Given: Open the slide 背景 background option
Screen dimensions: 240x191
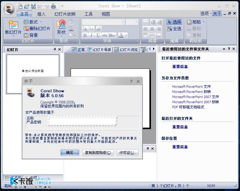Looking at the screenshot, I should point(31,35).
